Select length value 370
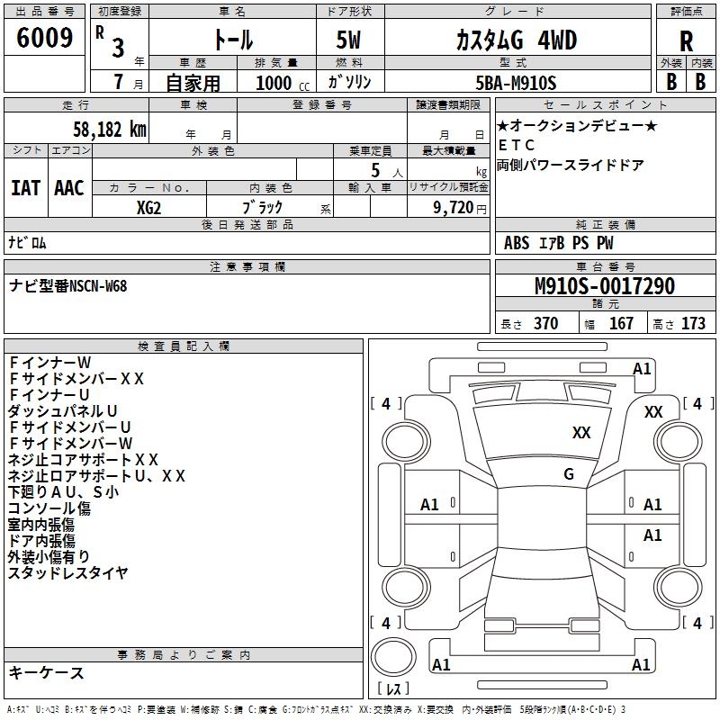Screen dimensions: 720x720 (x=546, y=323)
